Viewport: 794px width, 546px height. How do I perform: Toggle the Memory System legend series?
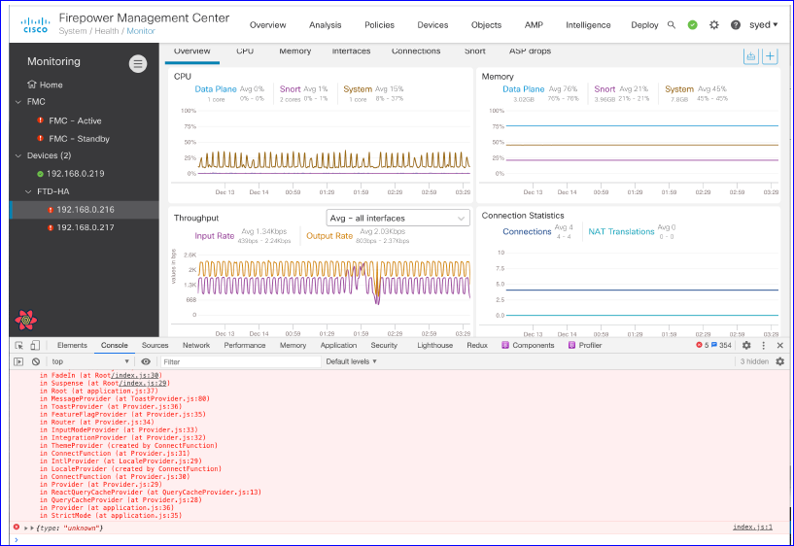tap(679, 89)
